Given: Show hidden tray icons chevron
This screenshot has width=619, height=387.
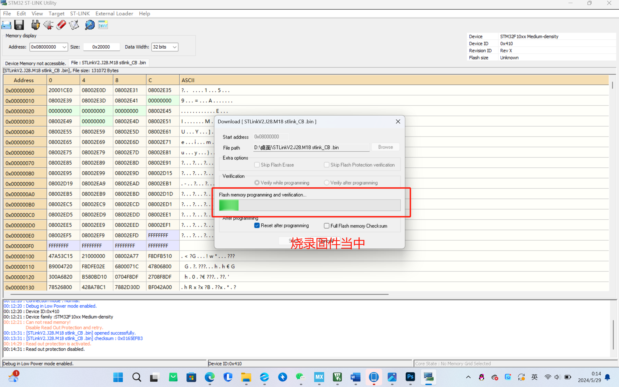Looking at the screenshot, I should [468, 377].
